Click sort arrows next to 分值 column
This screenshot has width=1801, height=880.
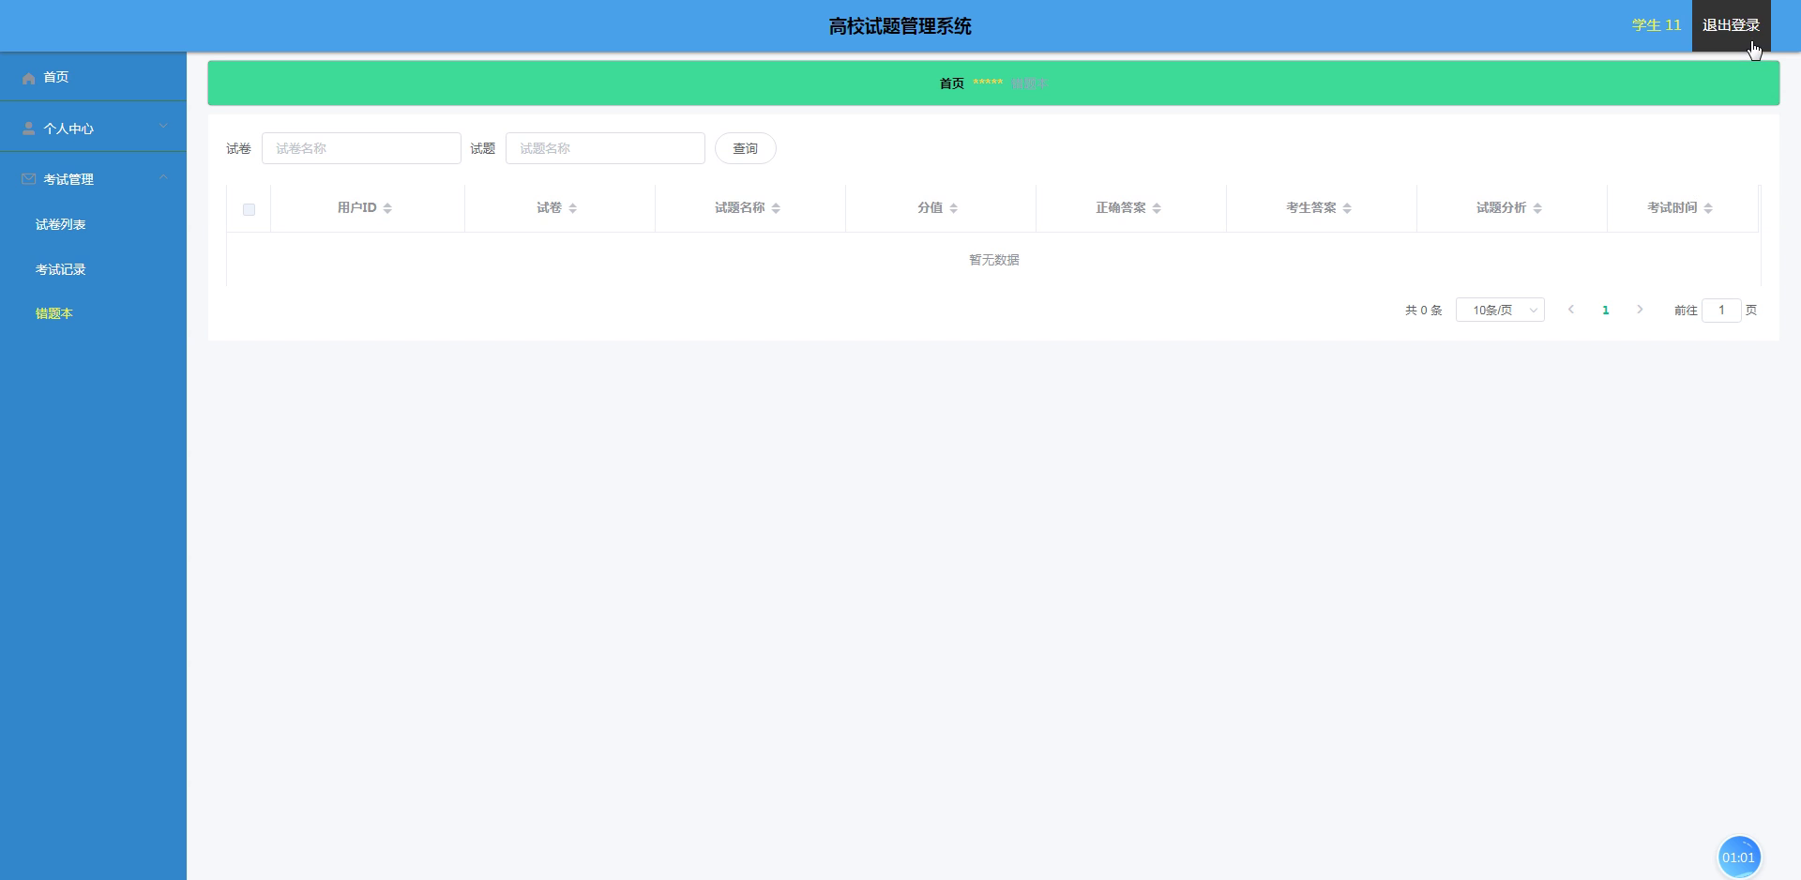click(953, 208)
